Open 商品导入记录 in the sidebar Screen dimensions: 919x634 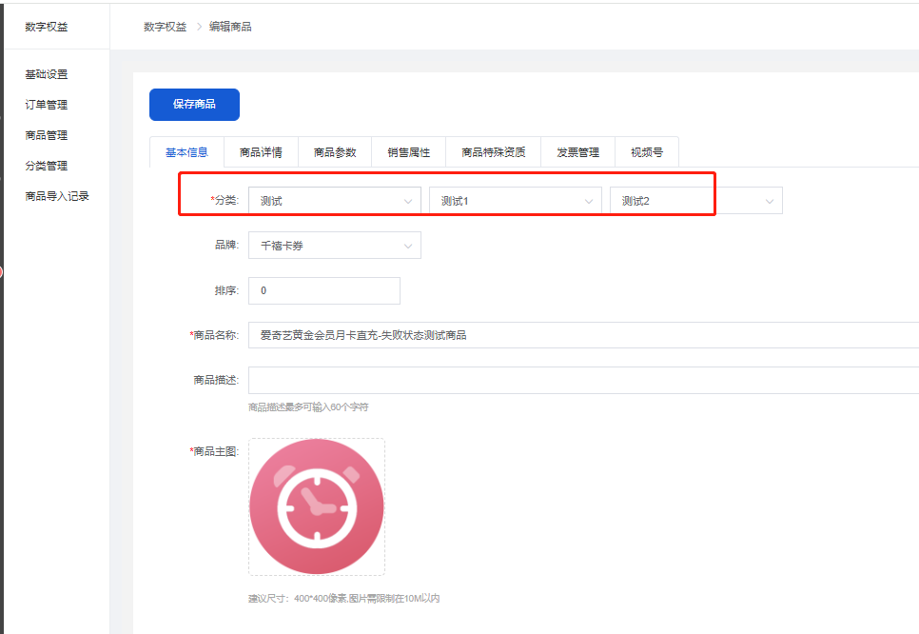click(x=57, y=196)
